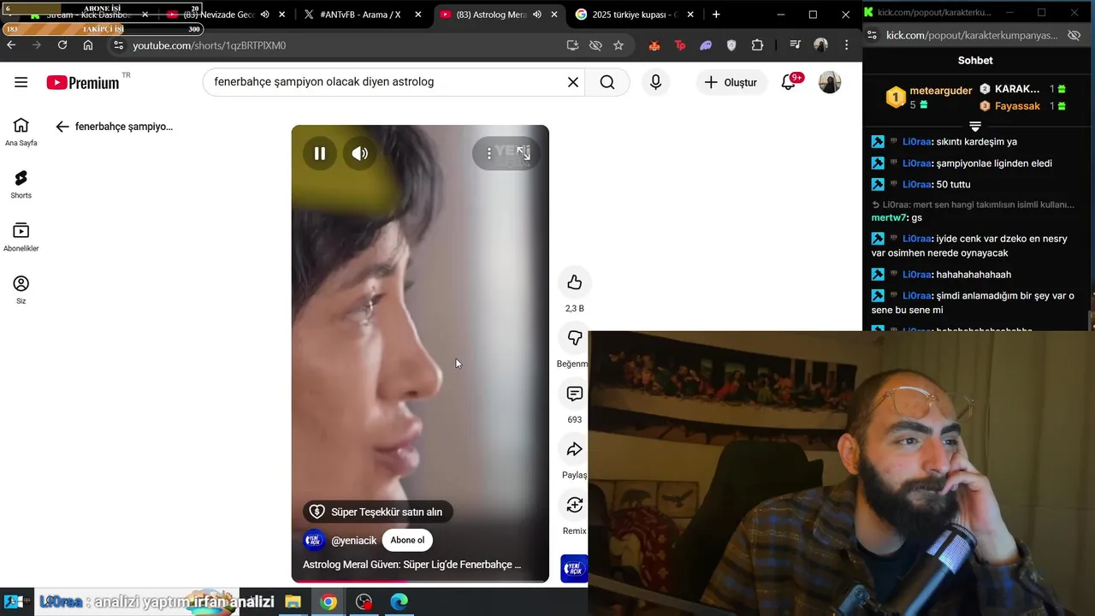The width and height of the screenshot is (1095, 616).
Task: Navigate back in Chrome
Action: [11, 45]
